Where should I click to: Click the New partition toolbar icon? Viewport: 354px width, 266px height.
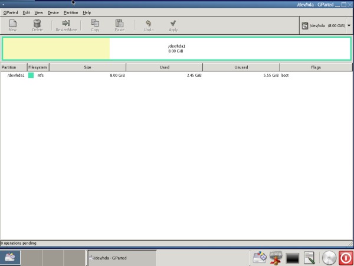[x=12, y=25]
